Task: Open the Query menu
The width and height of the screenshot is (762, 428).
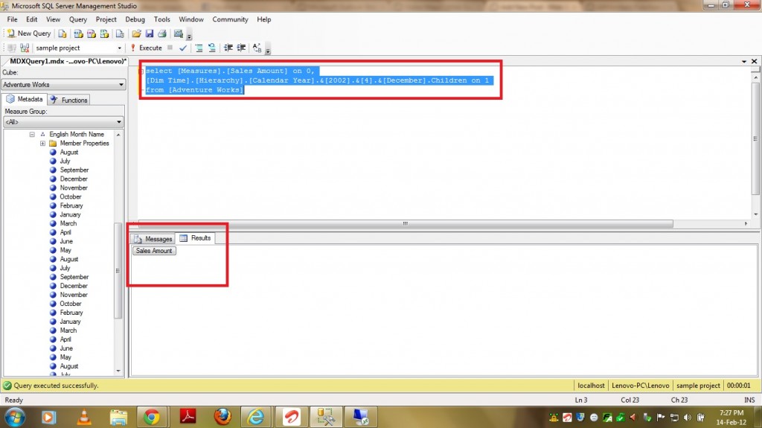Action: tap(77, 19)
